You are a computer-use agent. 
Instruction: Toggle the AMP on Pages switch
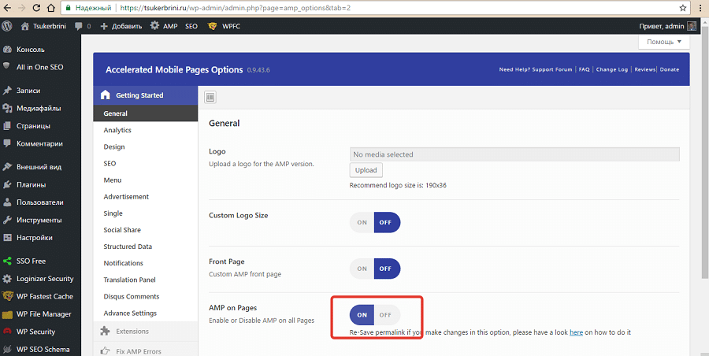[375, 314]
